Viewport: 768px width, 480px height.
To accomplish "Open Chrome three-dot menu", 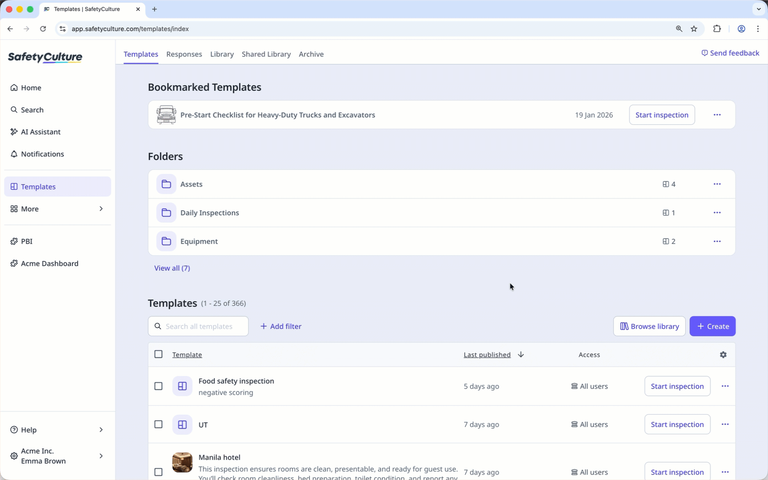I will click(758, 29).
